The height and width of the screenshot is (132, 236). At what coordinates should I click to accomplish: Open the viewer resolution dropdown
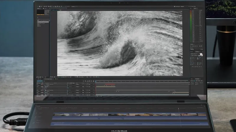pyautogui.click(x=72, y=77)
